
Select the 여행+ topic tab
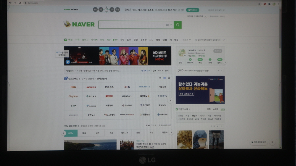(71, 133)
